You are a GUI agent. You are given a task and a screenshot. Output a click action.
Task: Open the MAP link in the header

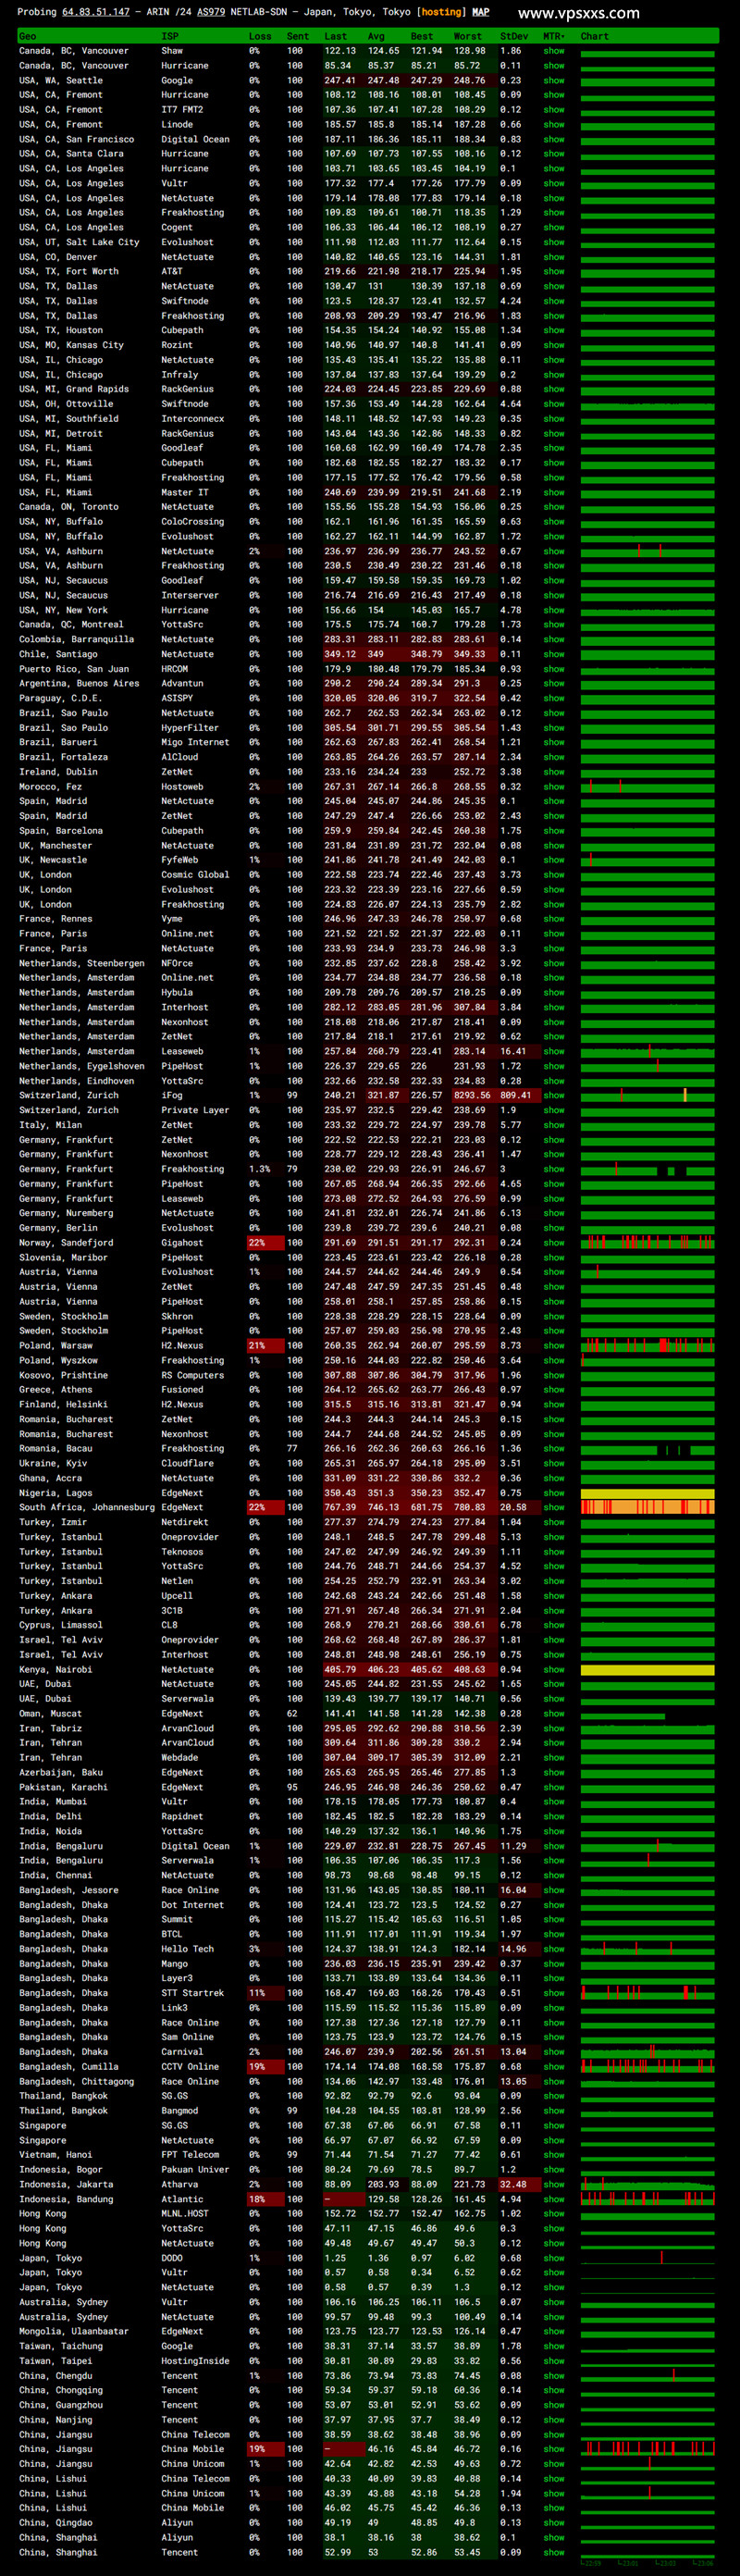481,12
